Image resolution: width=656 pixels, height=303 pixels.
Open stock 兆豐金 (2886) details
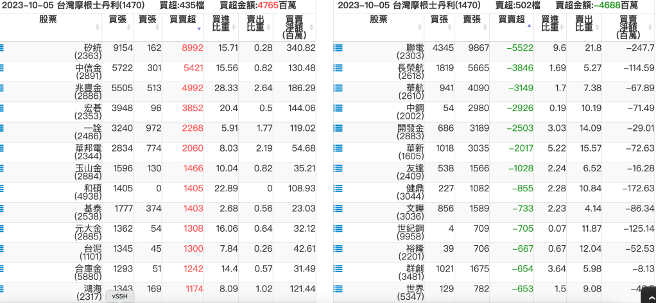click(89, 88)
